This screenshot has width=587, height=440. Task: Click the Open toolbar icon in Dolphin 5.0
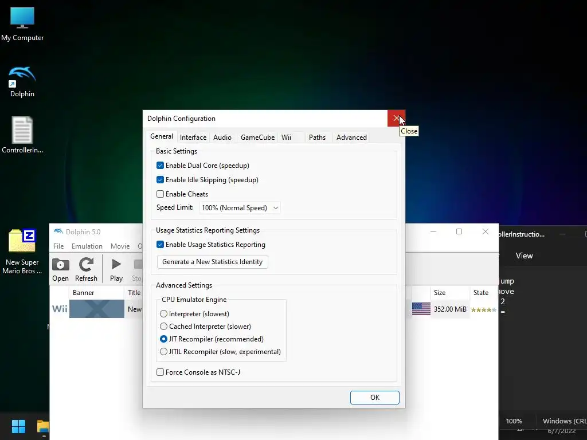(60, 269)
